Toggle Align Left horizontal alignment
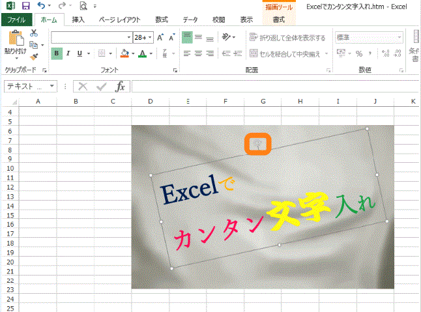This screenshot has height=312, width=421. click(x=187, y=53)
